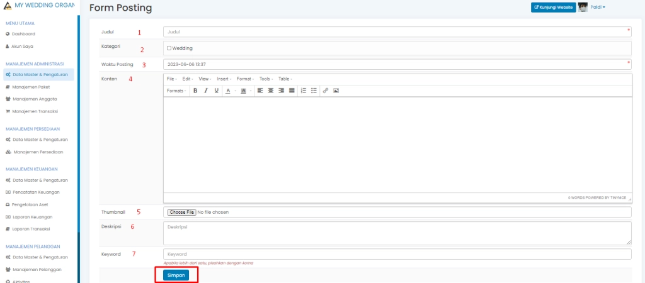
Task: Justify the content text
Action: point(292,91)
